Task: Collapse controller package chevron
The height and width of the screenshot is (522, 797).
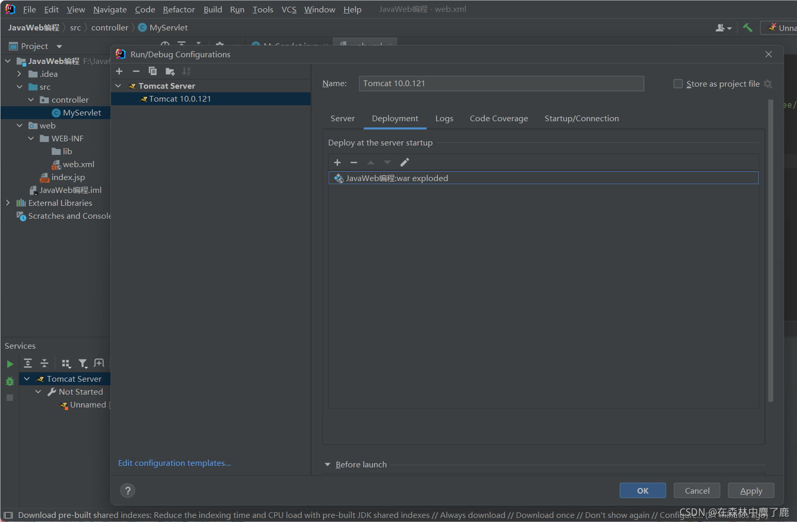Action: tap(31, 100)
